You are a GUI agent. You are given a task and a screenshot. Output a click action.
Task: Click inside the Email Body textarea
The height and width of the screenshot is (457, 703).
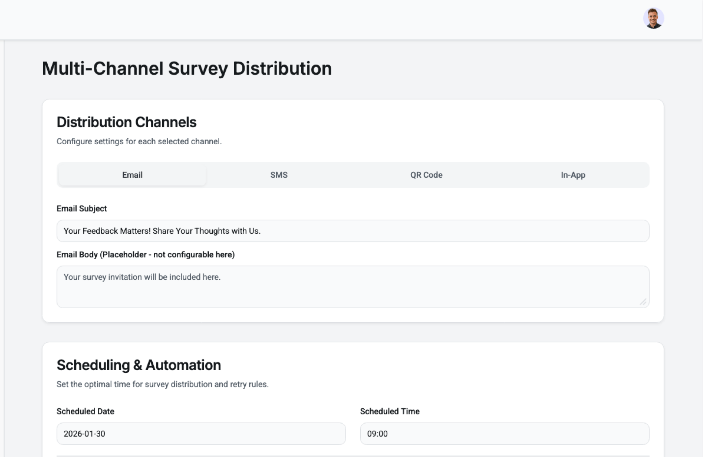(x=353, y=287)
